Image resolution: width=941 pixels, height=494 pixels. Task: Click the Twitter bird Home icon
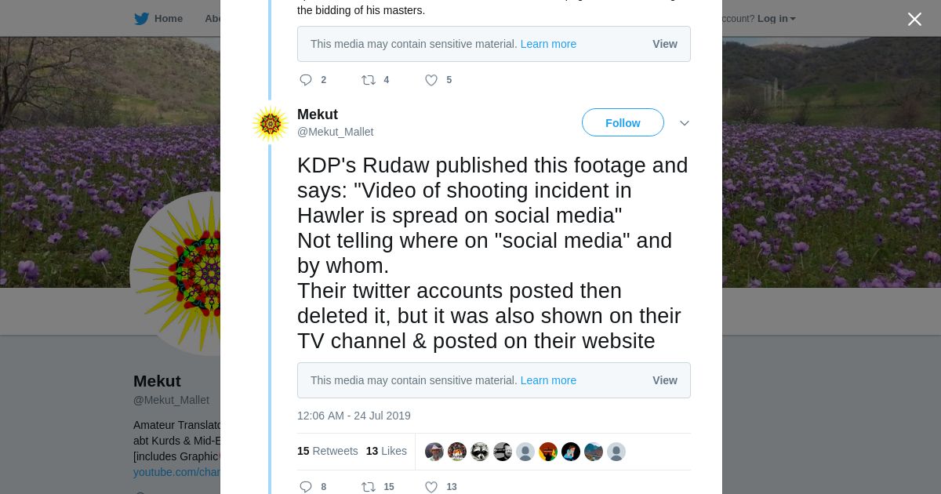141,18
